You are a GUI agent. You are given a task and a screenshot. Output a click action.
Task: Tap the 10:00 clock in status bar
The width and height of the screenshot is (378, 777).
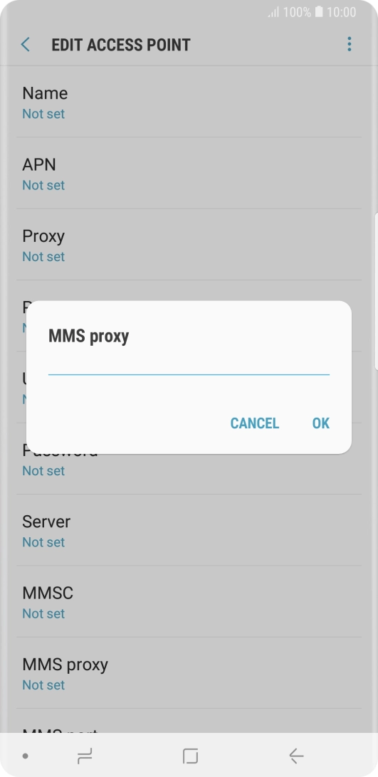341,12
